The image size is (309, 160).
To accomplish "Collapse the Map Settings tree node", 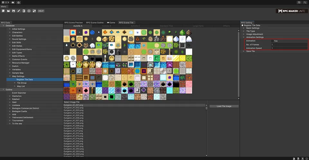I will (x=10, y=76).
